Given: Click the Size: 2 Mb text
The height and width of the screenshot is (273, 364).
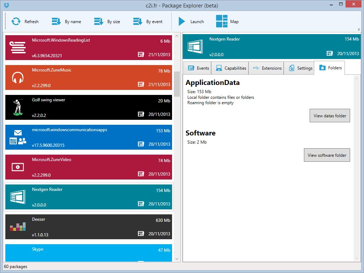Looking at the screenshot, I should pyautogui.click(x=197, y=142).
